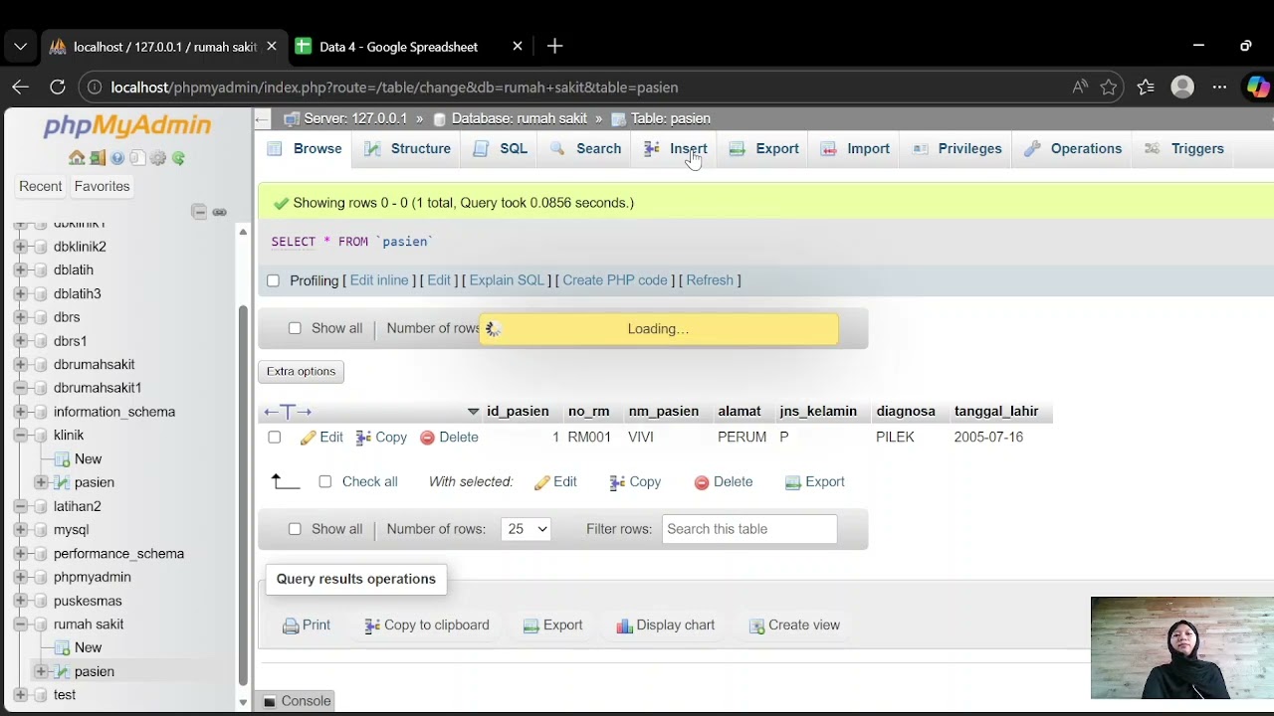Open the Copilot icon in browser toolbar
The height and width of the screenshot is (716, 1274).
[1258, 88]
